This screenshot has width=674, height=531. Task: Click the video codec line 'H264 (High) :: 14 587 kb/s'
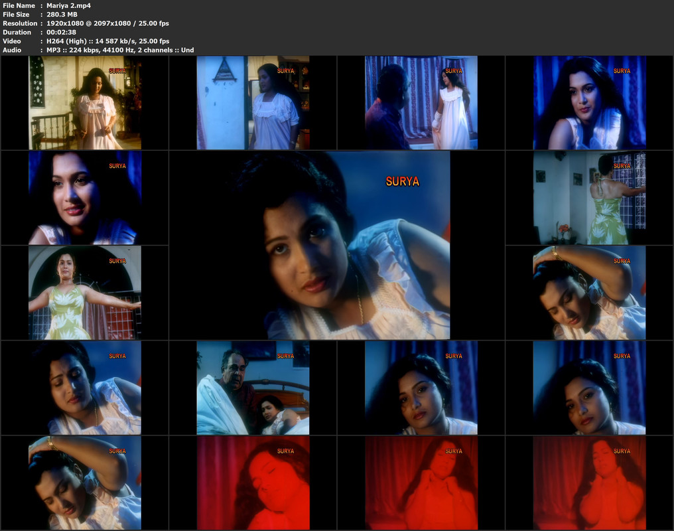tap(91, 41)
